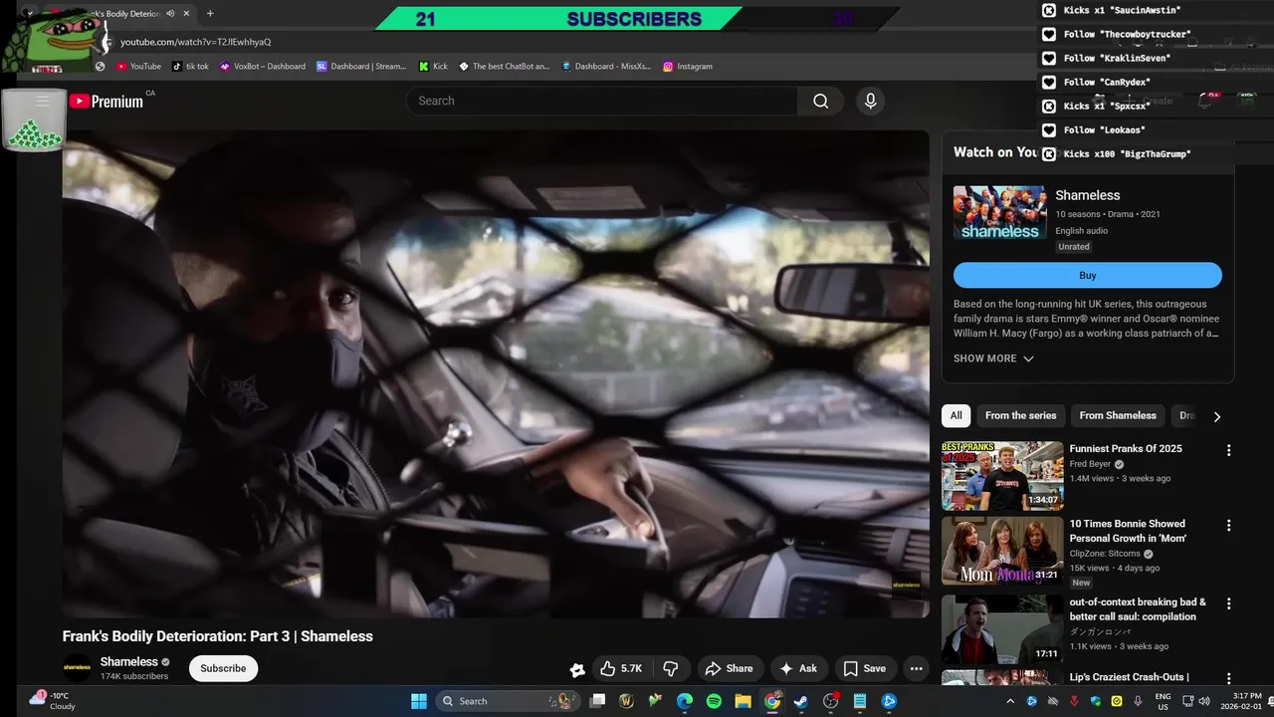Click the taskbar Search box
The image size is (1274, 717).
point(508,701)
